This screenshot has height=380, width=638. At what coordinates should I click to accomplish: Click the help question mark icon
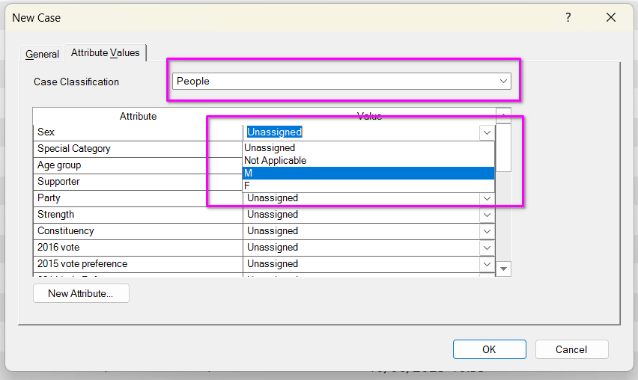[x=568, y=17]
